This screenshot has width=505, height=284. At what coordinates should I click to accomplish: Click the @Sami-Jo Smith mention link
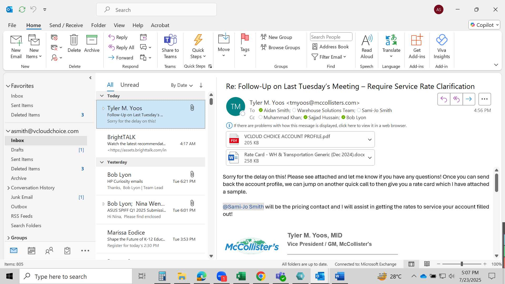[243, 207]
